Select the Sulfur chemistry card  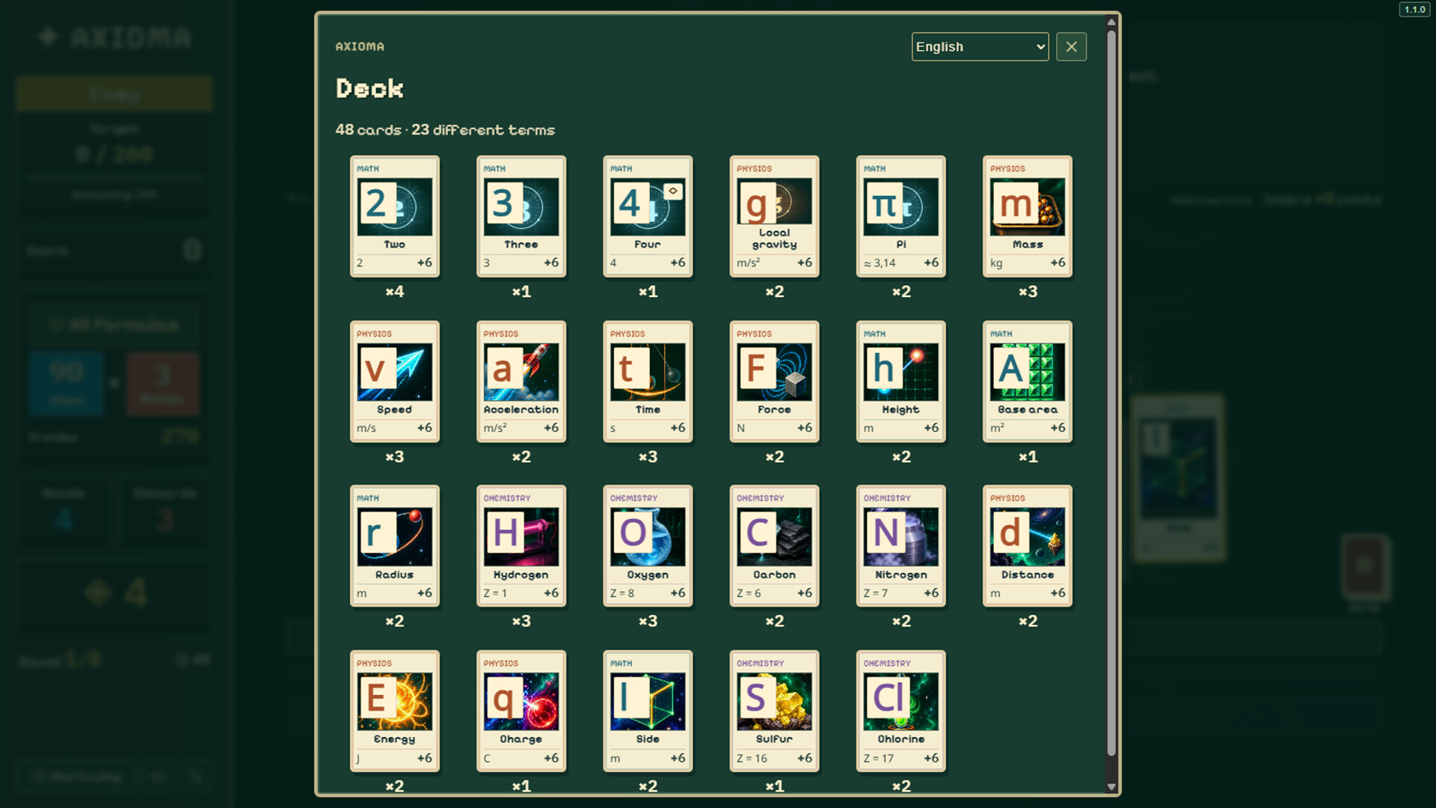774,711
